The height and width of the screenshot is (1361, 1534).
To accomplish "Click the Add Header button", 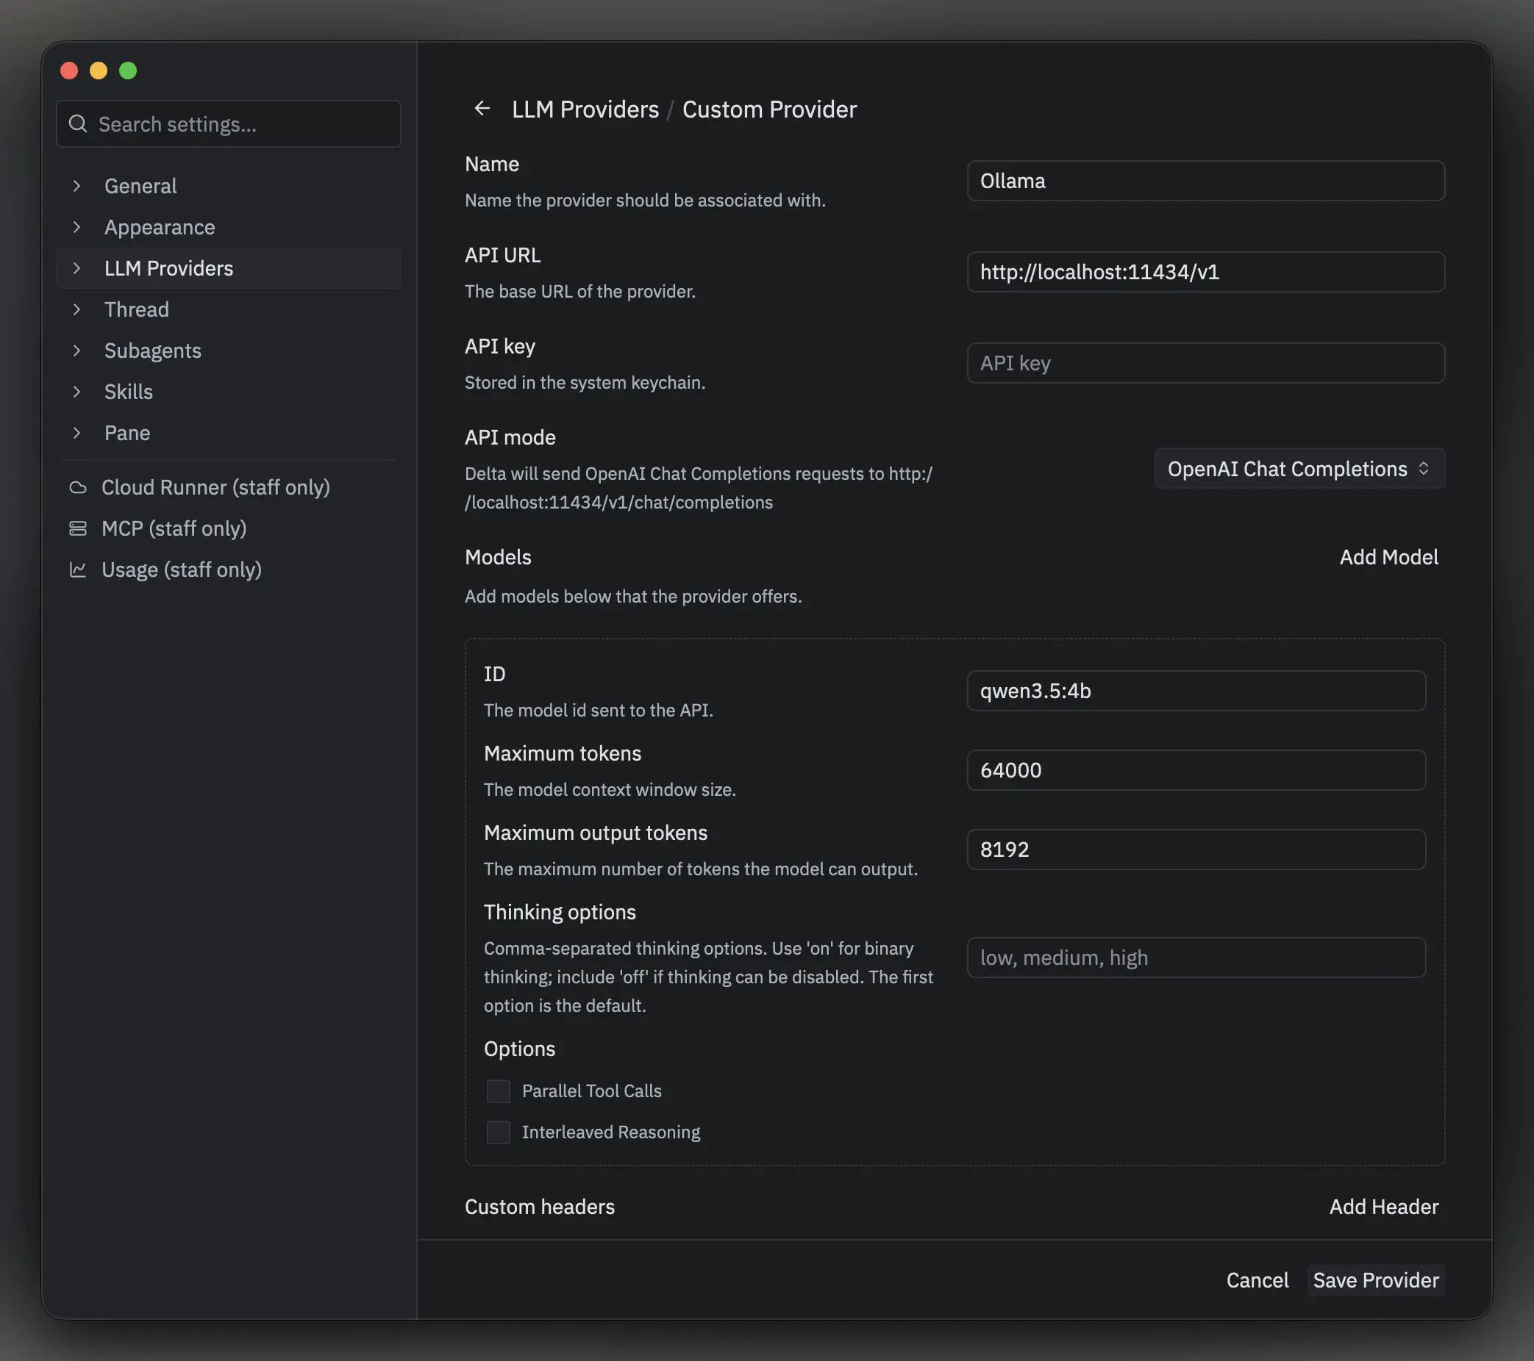I will [1383, 1207].
